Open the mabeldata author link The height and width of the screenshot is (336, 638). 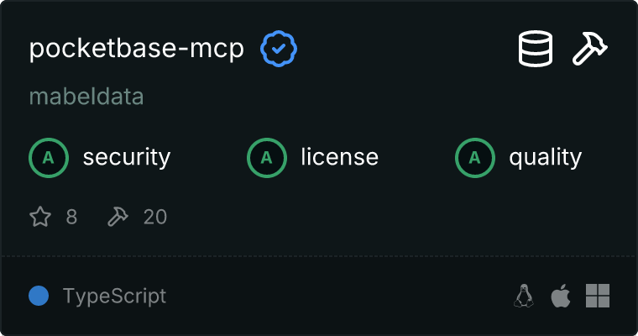click(86, 97)
